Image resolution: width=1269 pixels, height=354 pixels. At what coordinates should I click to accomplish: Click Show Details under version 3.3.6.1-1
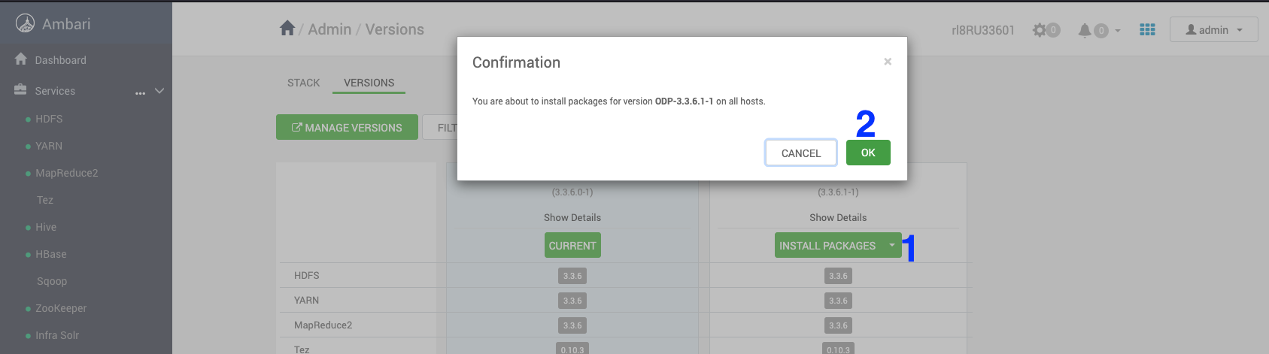click(x=837, y=218)
